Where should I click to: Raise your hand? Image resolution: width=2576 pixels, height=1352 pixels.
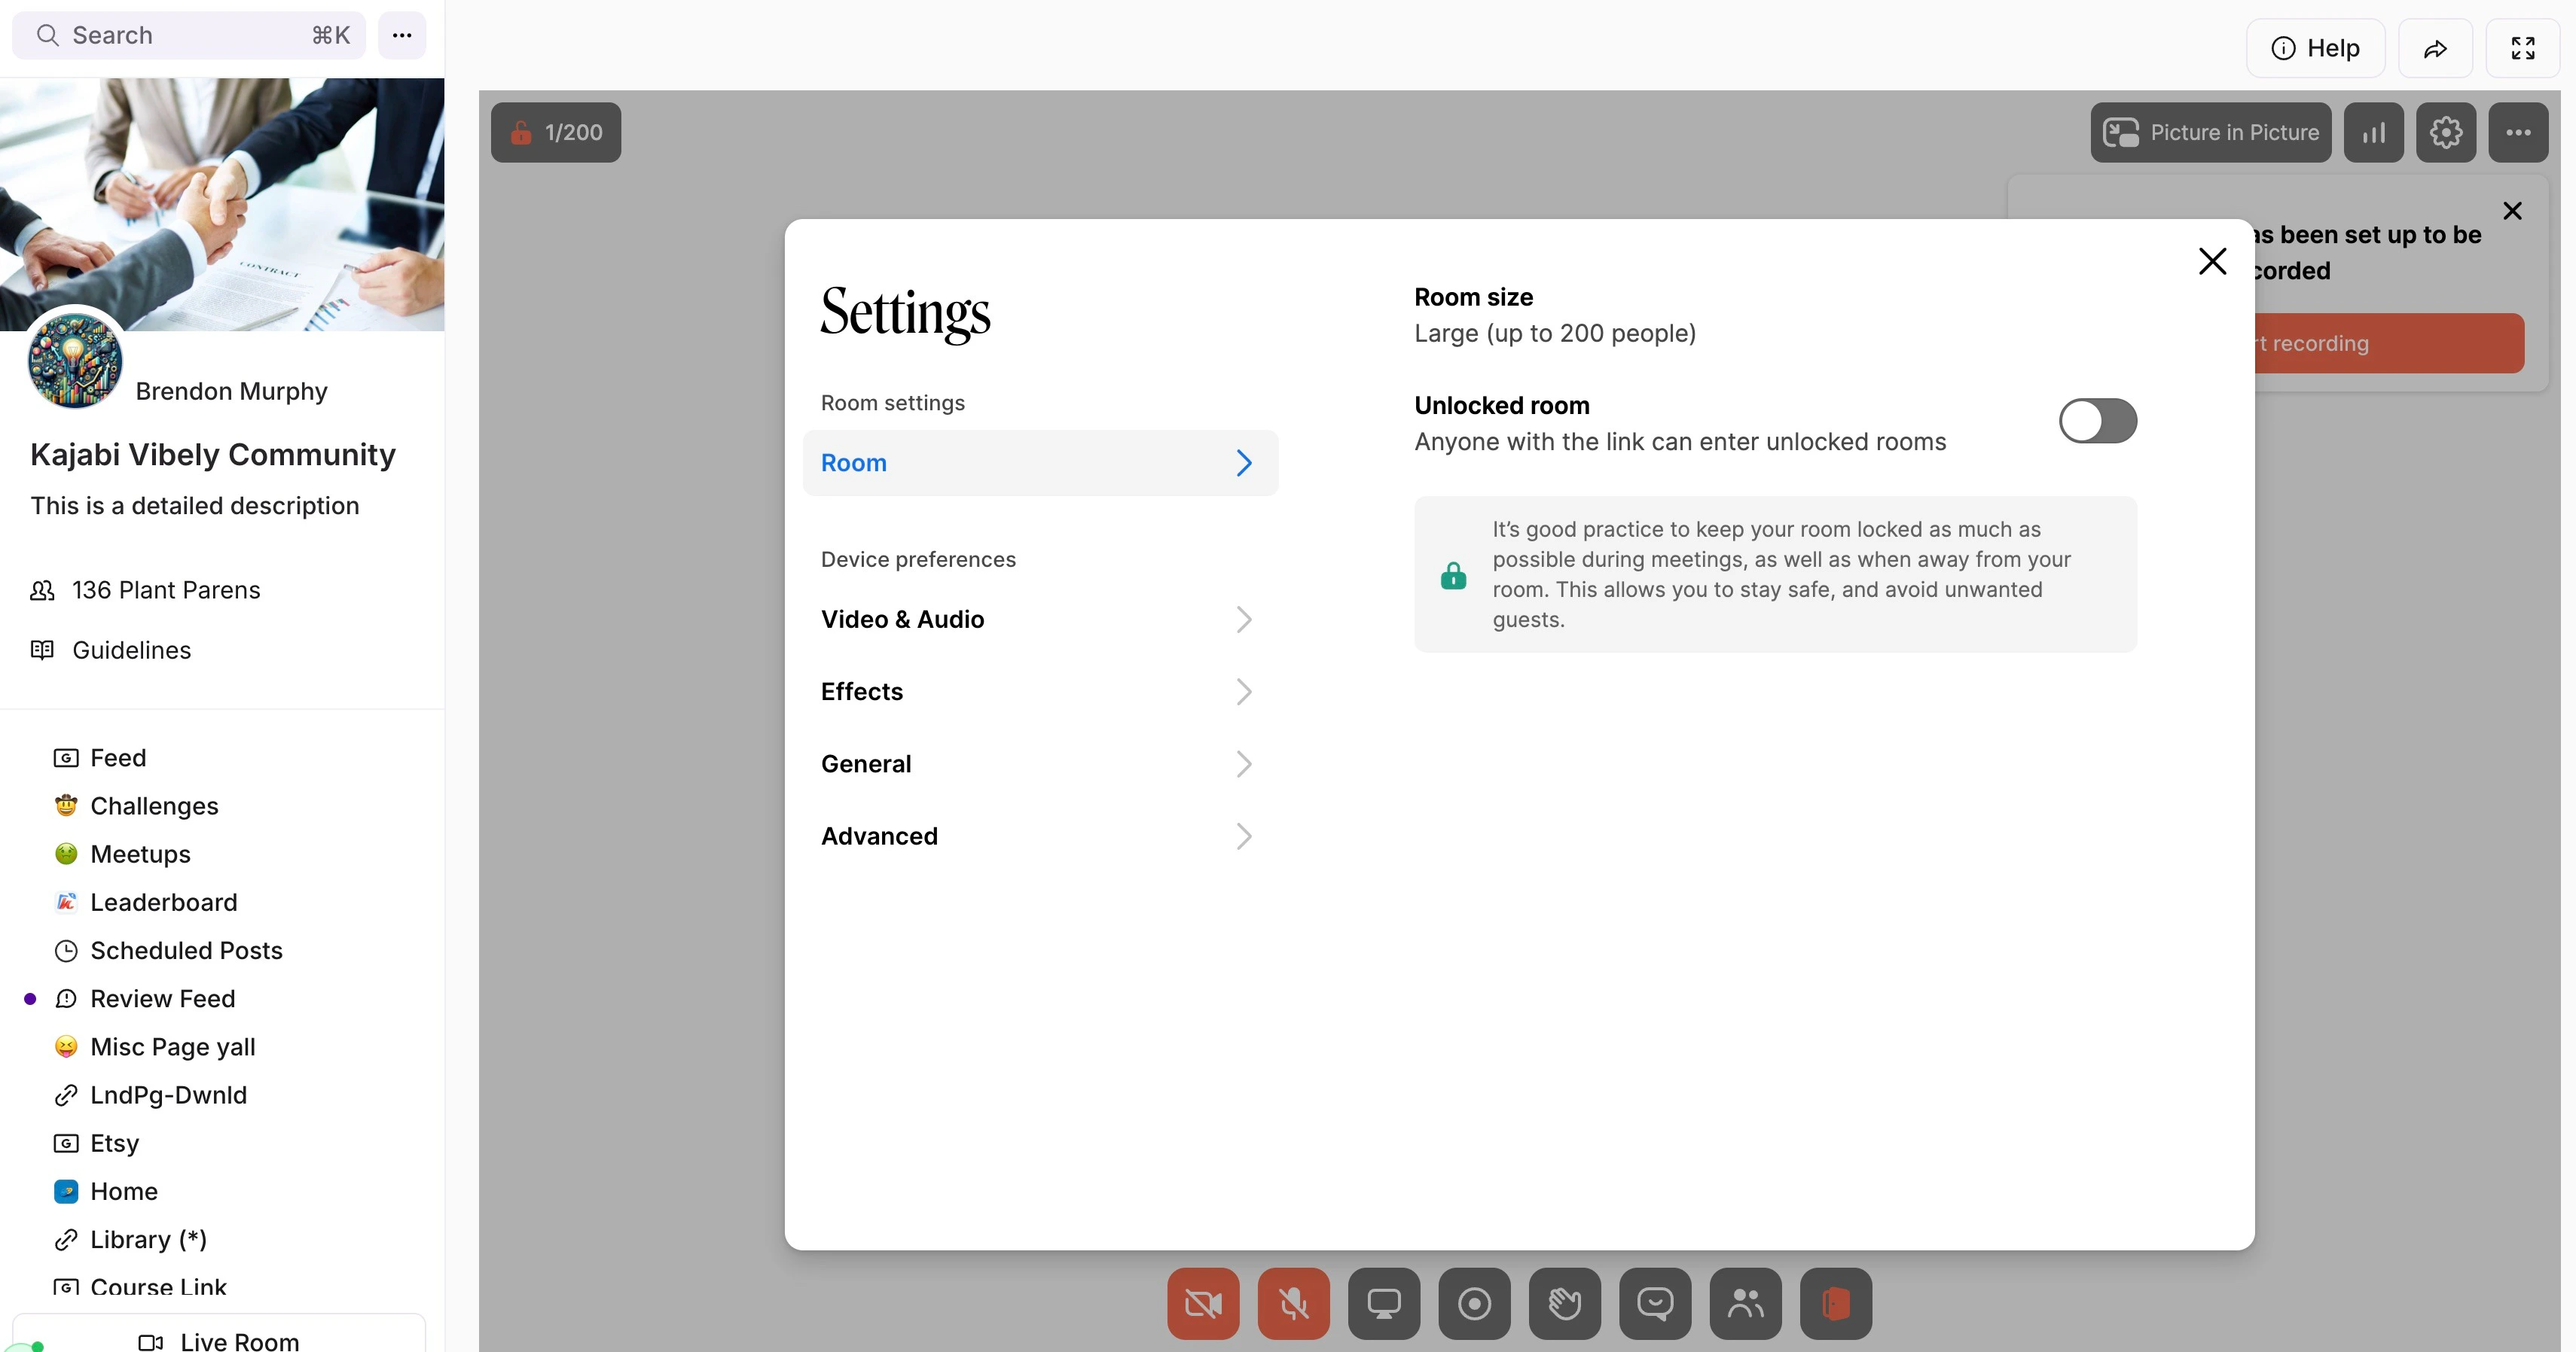(1564, 1303)
